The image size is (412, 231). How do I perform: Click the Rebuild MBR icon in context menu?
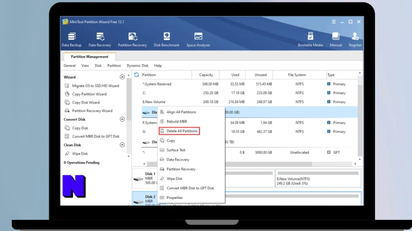coord(162,121)
